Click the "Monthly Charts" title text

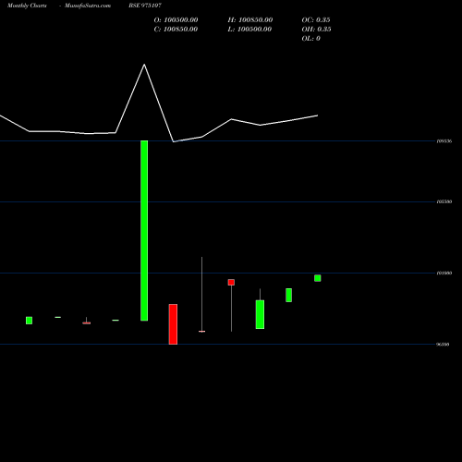(27, 6)
